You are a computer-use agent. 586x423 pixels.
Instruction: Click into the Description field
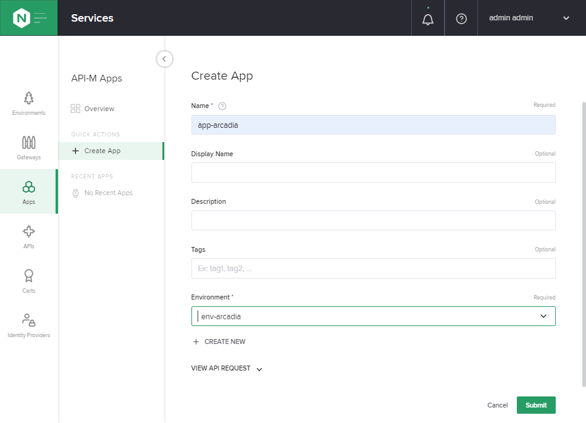coord(374,220)
